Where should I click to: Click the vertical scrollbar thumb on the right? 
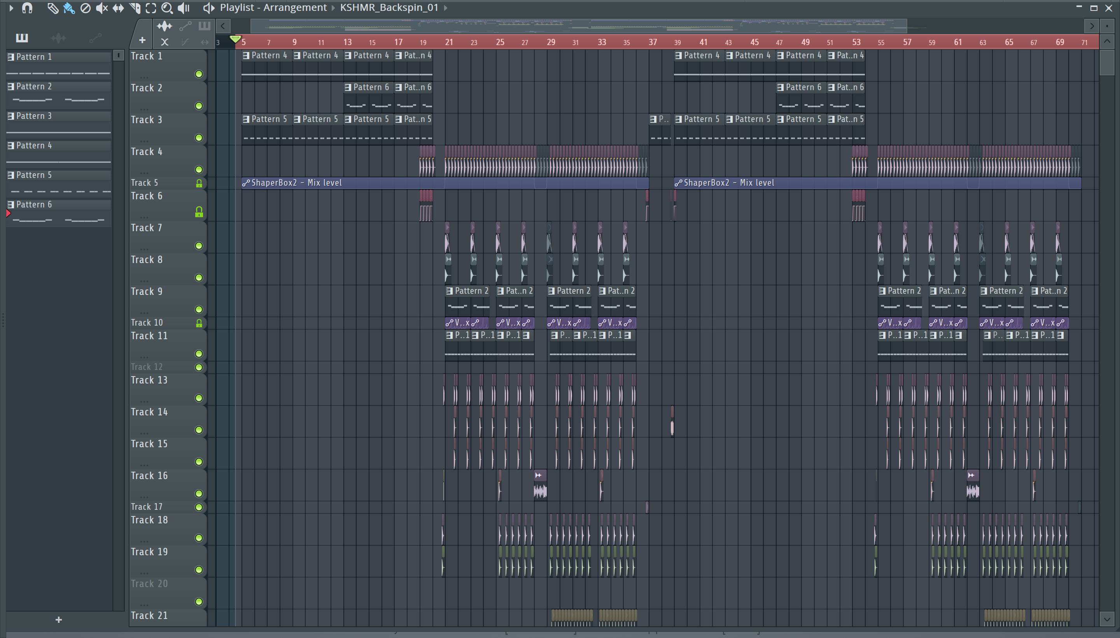(x=1107, y=62)
